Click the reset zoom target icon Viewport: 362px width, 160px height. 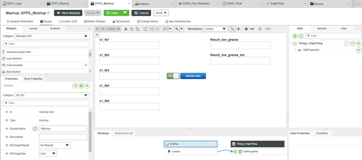pos(260,29)
